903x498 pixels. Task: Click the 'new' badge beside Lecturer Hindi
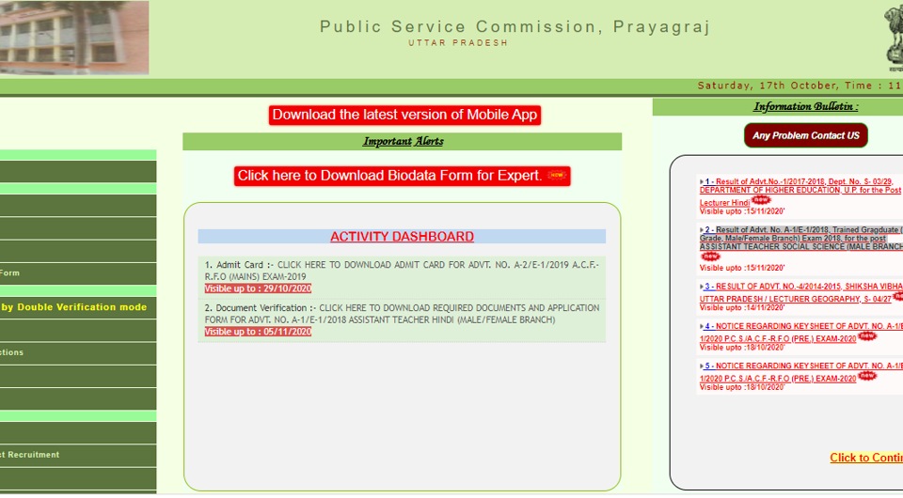coord(761,199)
